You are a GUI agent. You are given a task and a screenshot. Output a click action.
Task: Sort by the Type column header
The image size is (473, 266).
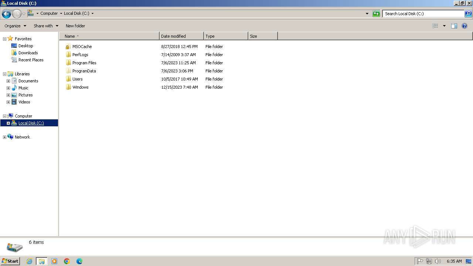[x=226, y=36]
